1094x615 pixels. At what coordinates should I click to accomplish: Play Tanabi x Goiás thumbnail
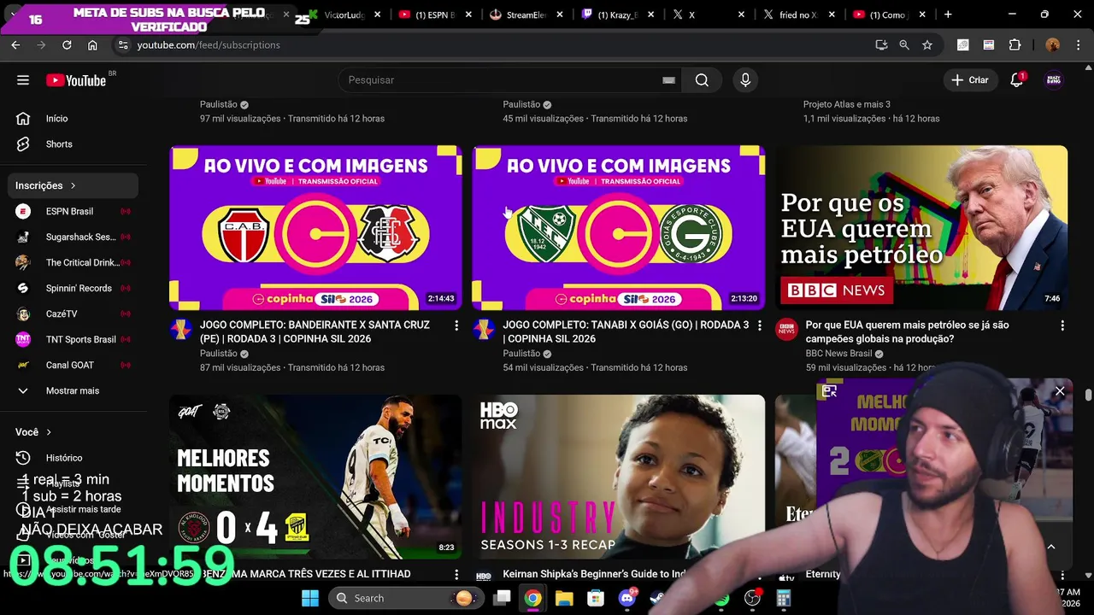point(618,227)
